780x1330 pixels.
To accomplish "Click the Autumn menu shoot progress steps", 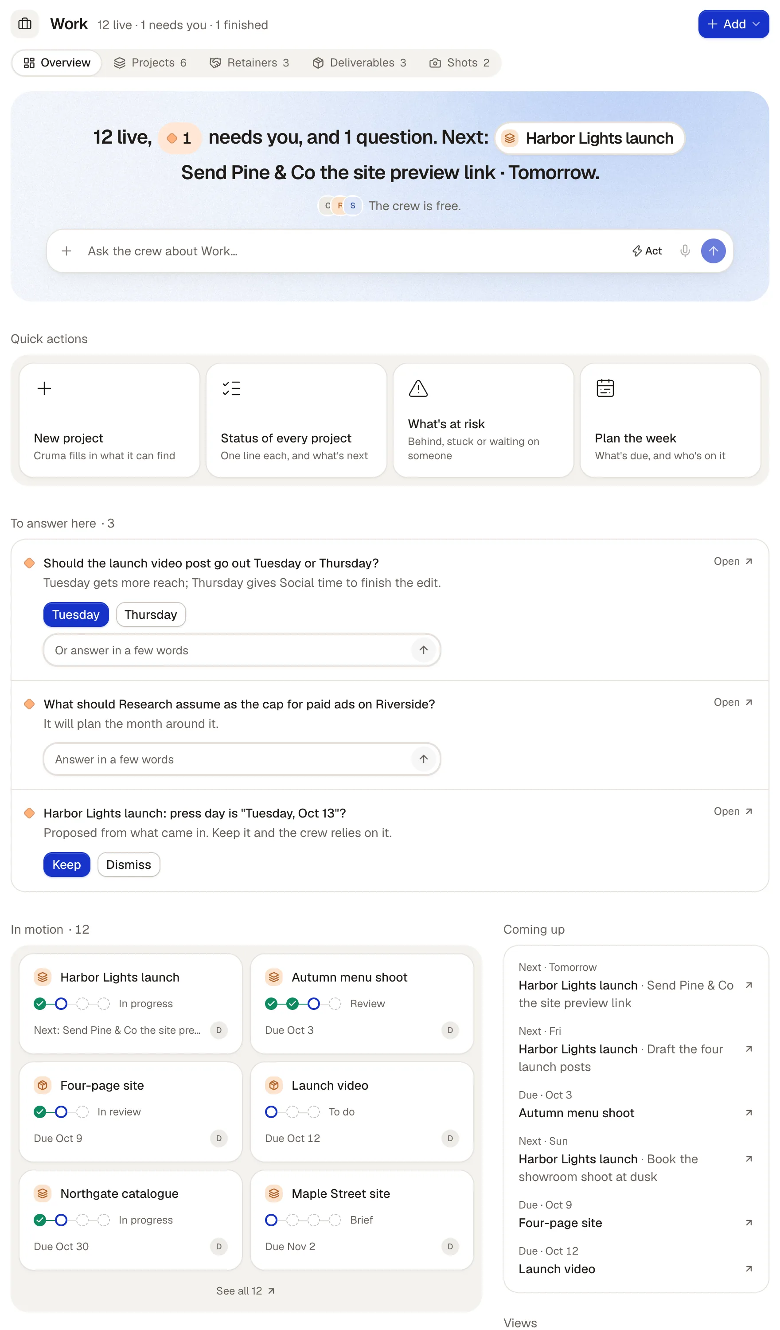I will pos(303,1003).
